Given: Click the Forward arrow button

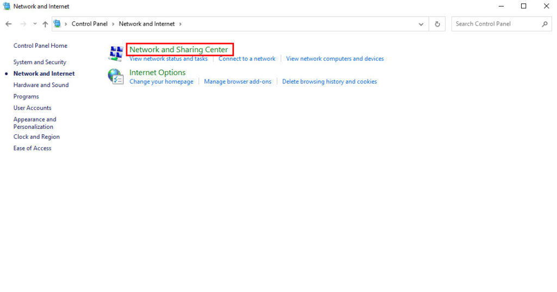Looking at the screenshot, I should tap(23, 24).
